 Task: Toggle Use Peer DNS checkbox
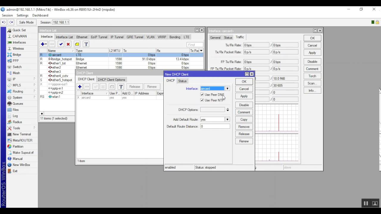coord(202,95)
